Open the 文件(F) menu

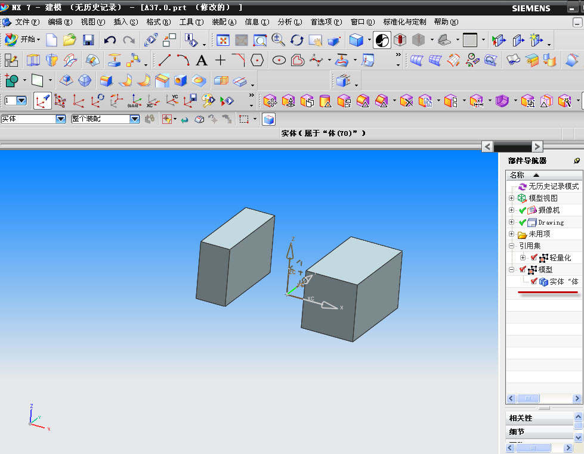(x=27, y=22)
